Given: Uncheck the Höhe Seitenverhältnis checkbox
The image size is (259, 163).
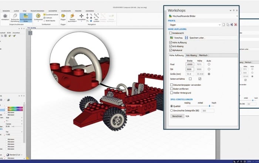Looking at the screenshot, I should (200, 79).
